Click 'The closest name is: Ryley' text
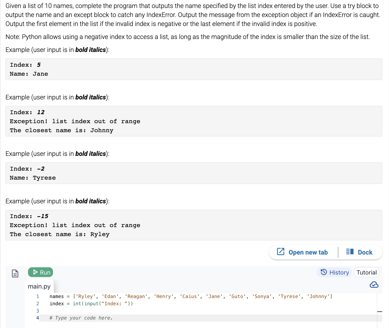The height and width of the screenshot is (328, 389). [x=60, y=234]
